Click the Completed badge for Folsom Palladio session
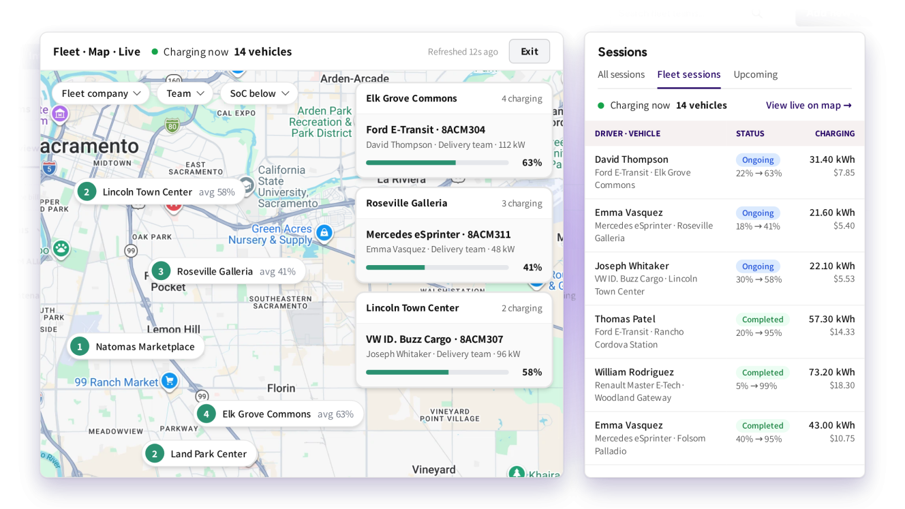905x509 pixels. (763, 426)
